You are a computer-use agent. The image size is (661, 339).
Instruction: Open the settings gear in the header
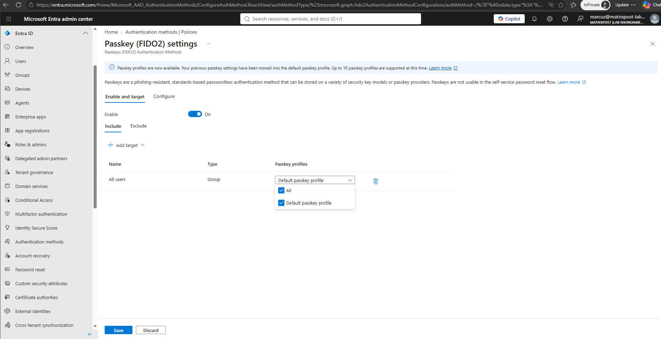pos(550,19)
